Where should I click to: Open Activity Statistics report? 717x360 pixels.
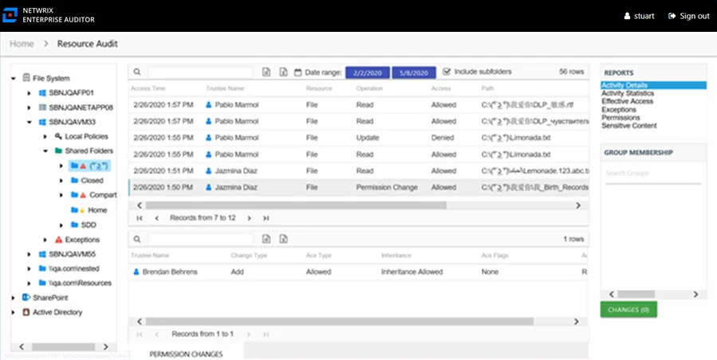628,93
